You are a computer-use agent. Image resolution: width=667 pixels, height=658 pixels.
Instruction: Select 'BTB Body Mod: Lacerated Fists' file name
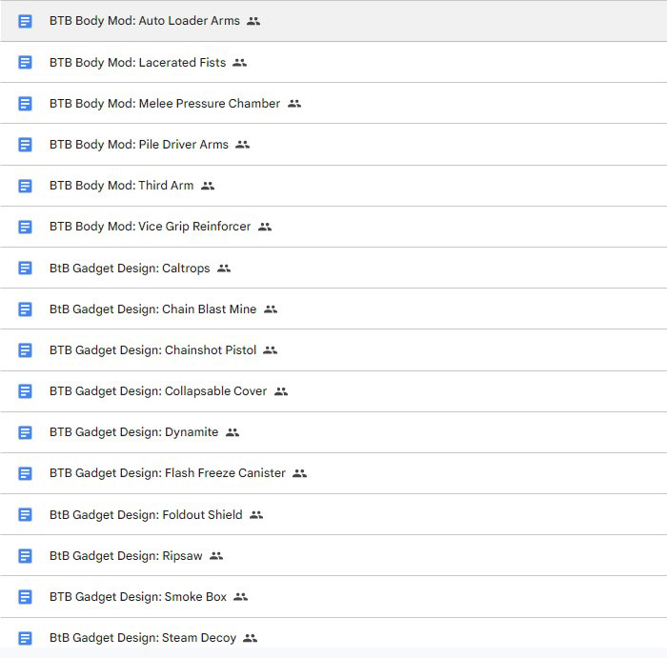pyautogui.click(x=138, y=63)
